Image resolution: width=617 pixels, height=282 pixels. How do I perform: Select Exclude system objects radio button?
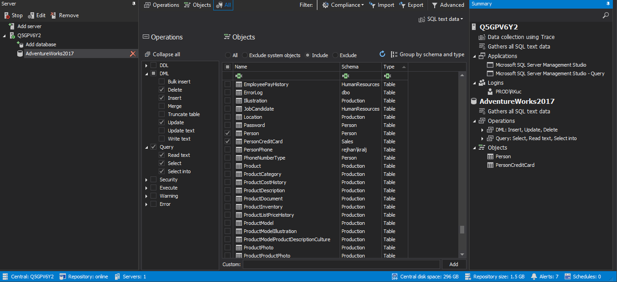[245, 55]
